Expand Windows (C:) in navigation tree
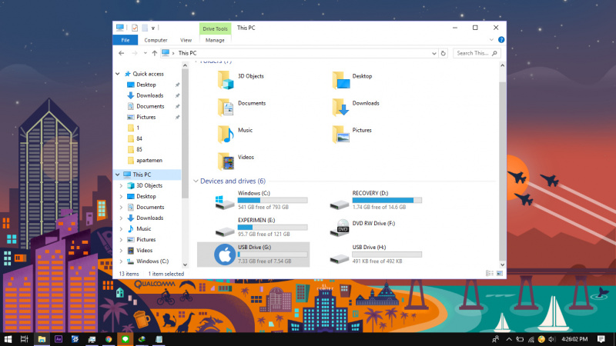 (121, 261)
